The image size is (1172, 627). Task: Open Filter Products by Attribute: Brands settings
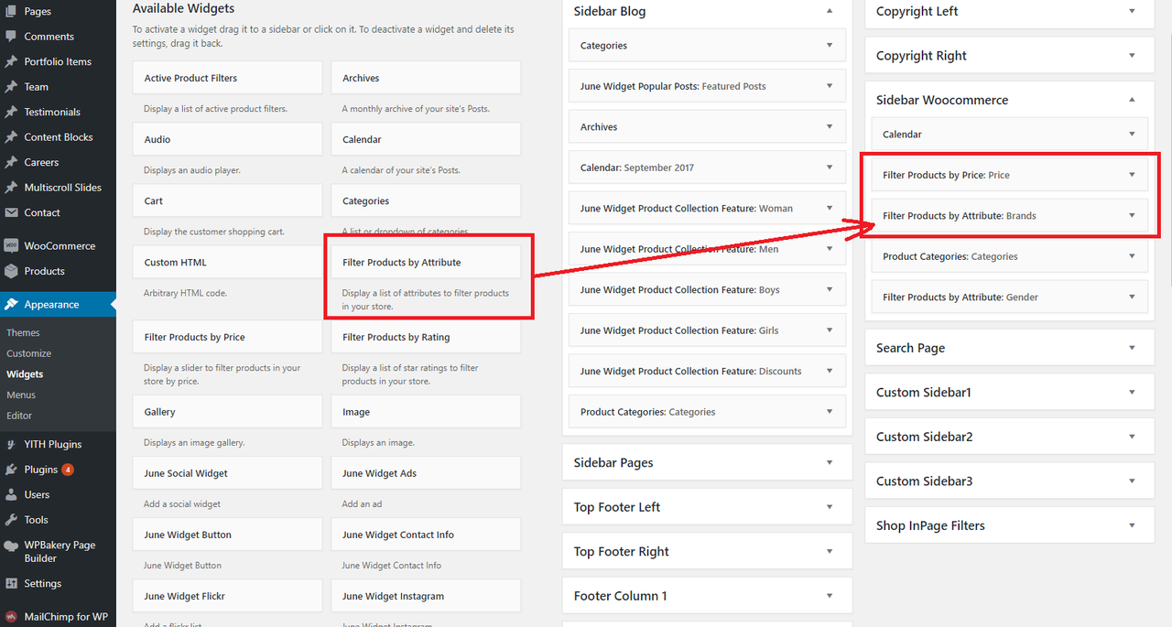(1132, 216)
